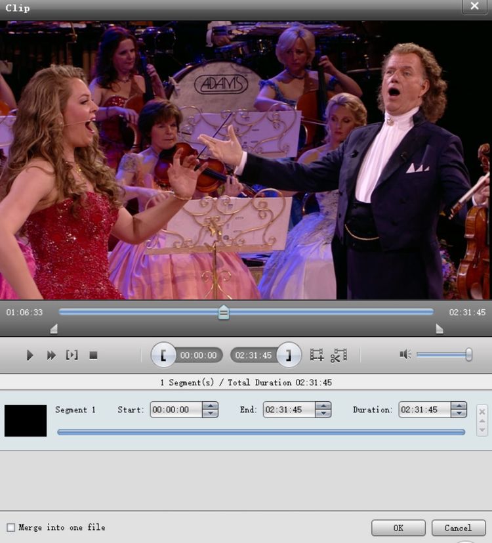Decrease Segment 1 End time
This screenshot has width=492, height=543.
323,414
